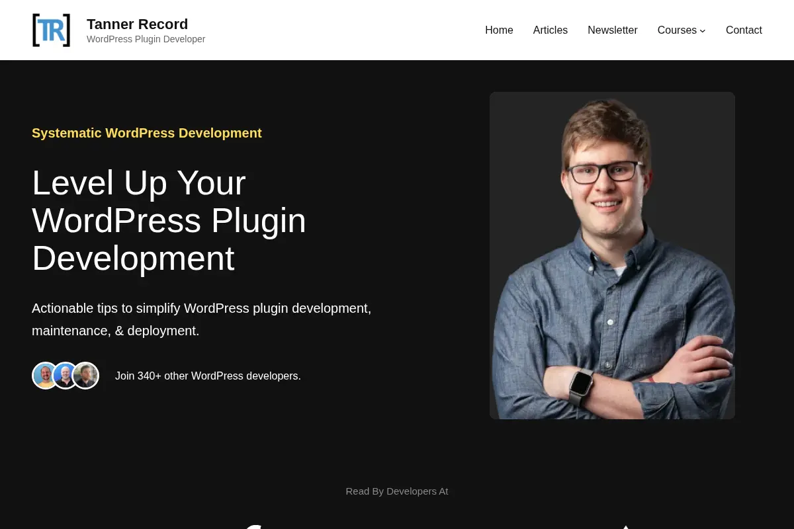The width and height of the screenshot is (794, 529).
Task: Open the Newsletter menu item
Action: [613, 30]
